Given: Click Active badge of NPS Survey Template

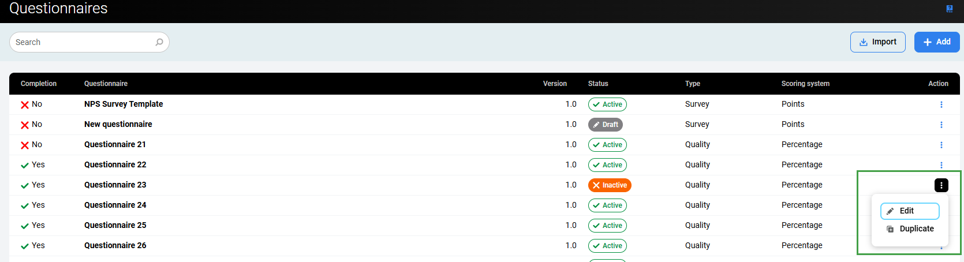Looking at the screenshot, I should click(607, 104).
